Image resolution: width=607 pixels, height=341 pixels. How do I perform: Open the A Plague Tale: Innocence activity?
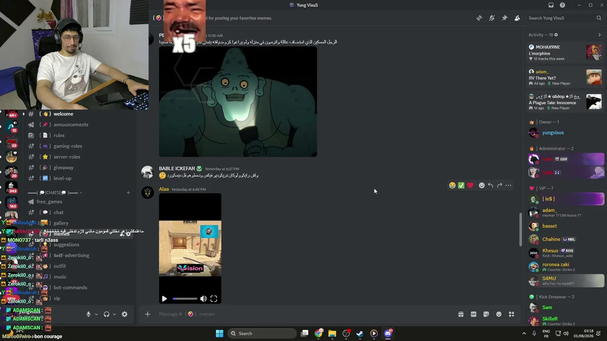pyautogui.click(x=566, y=102)
